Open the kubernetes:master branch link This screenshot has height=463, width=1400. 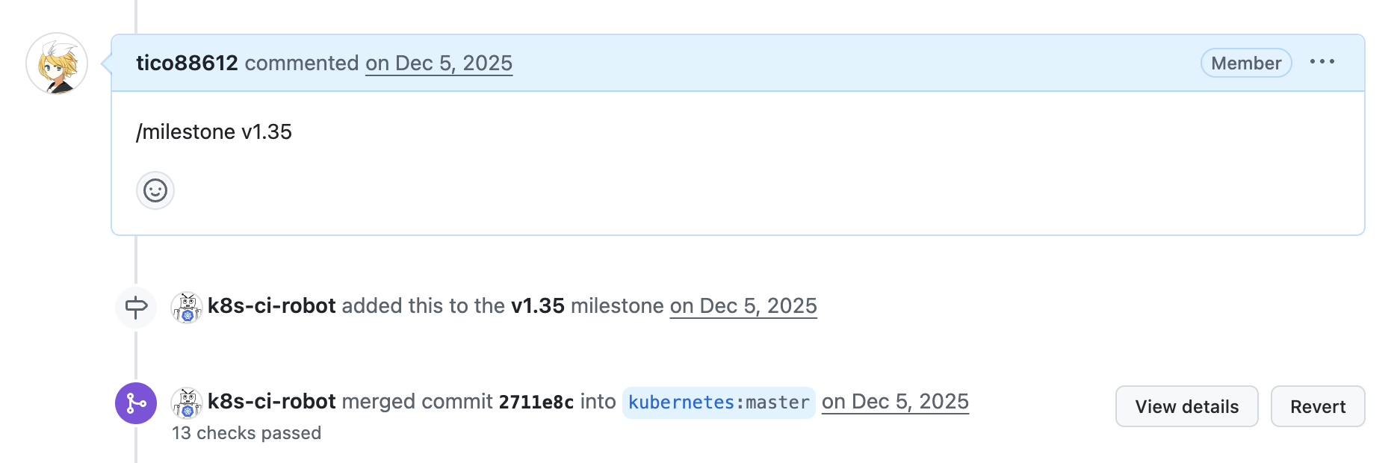point(718,403)
